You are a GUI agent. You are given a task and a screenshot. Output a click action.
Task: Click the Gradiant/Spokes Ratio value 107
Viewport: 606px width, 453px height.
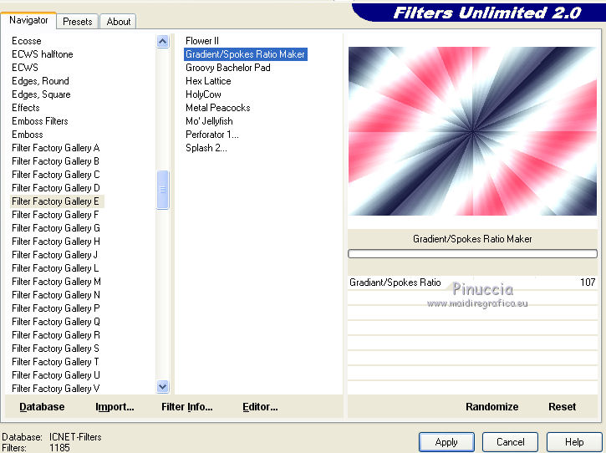[588, 282]
